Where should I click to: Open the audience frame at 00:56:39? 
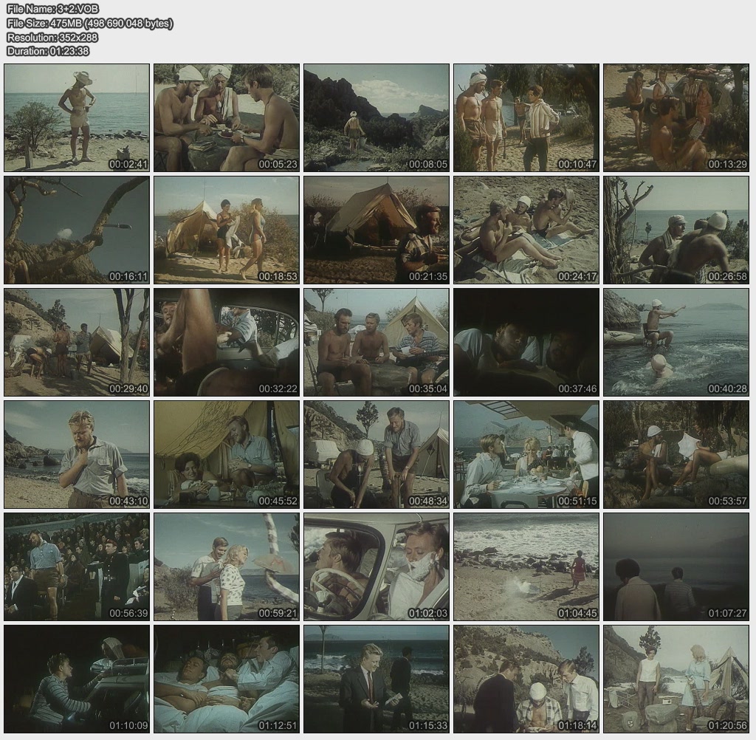[x=77, y=567]
